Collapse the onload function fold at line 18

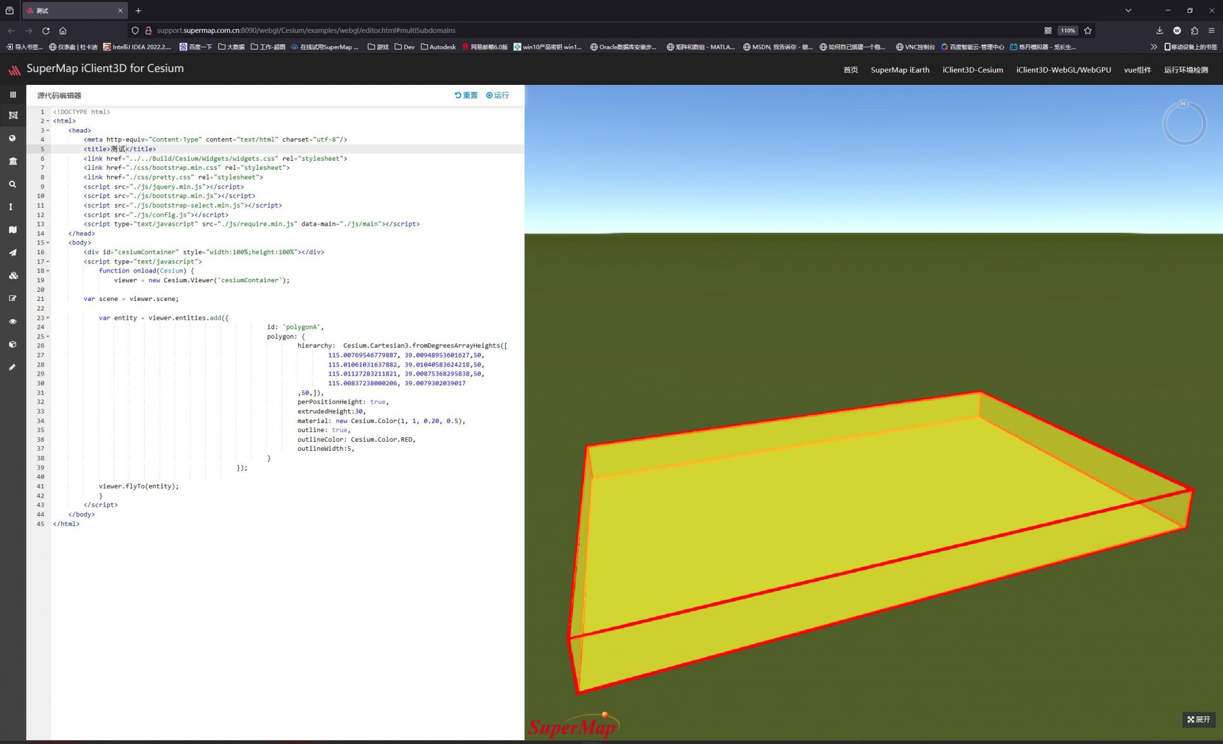[48, 271]
